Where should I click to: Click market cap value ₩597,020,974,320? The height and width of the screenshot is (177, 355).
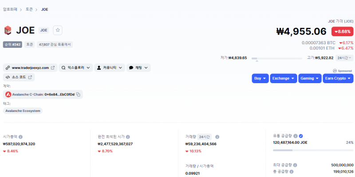pyautogui.click(x=19, y=144)
